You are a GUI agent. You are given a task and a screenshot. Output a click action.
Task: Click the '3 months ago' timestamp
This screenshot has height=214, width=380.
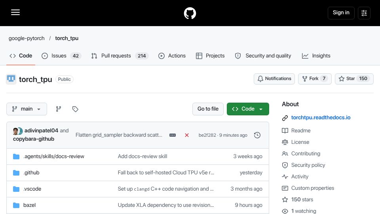246,189
